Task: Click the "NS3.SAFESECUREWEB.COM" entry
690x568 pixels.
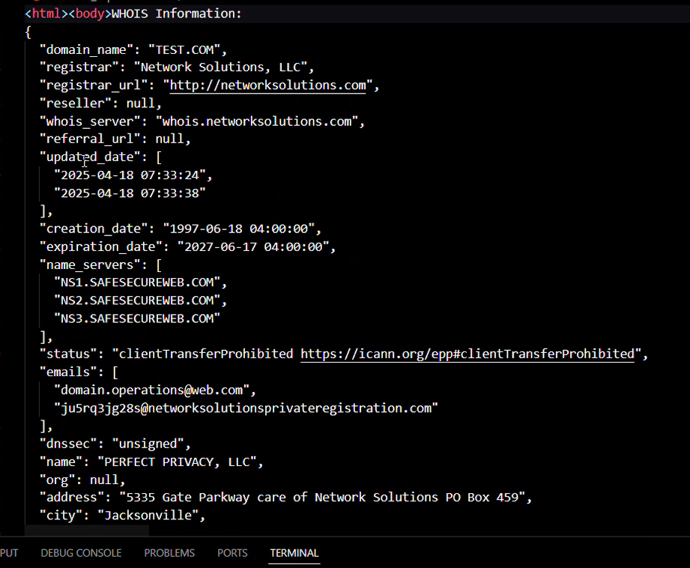Action: pos(137,318)
